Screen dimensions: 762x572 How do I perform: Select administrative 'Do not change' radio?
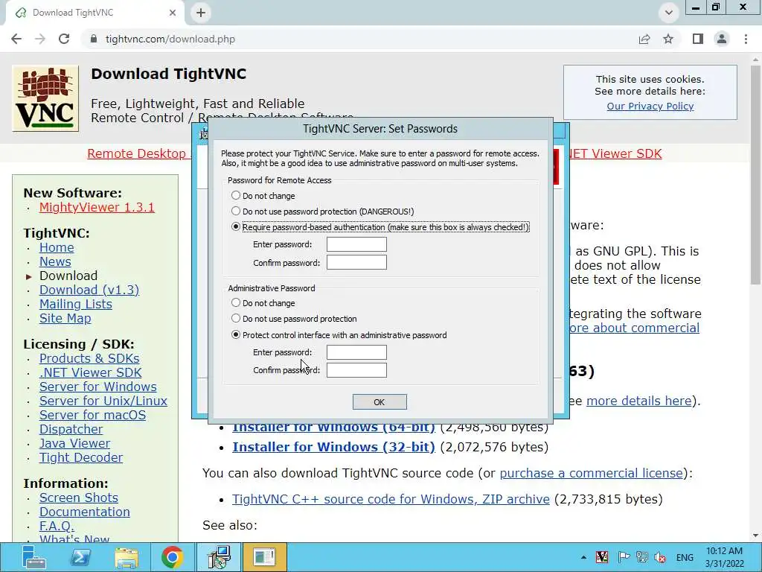(236, 302)
